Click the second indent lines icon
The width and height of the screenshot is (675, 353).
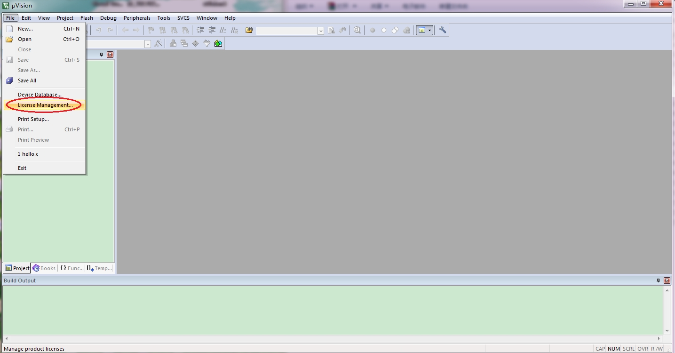(212, 30)
